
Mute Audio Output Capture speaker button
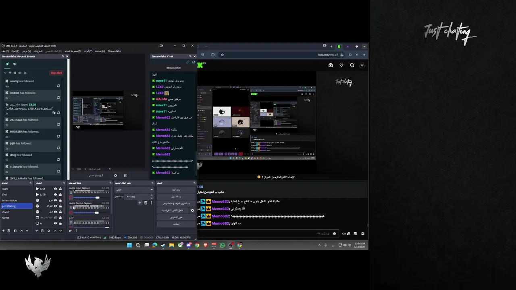pos(71,213)
